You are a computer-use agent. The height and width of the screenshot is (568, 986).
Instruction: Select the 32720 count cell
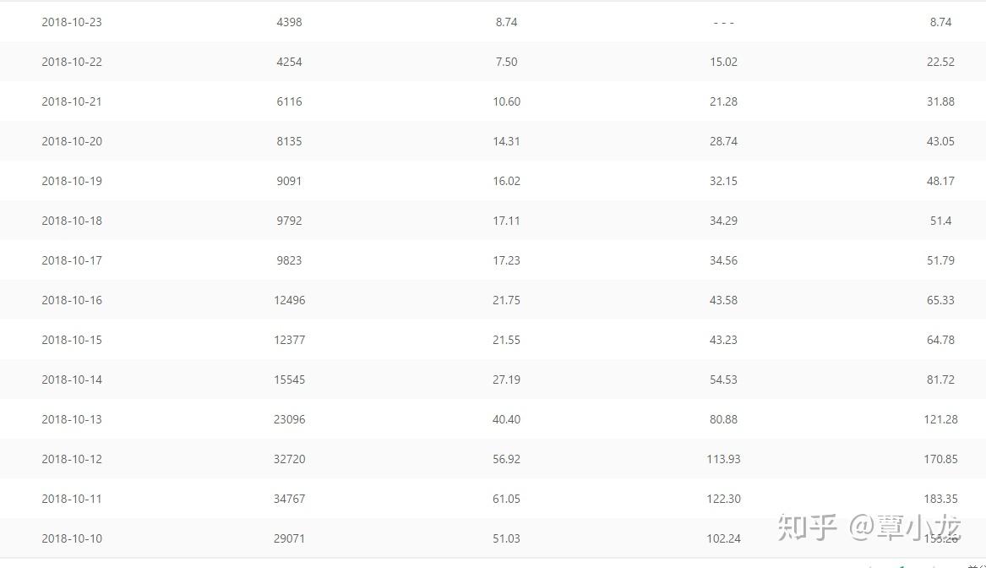(x=289, y=459)
